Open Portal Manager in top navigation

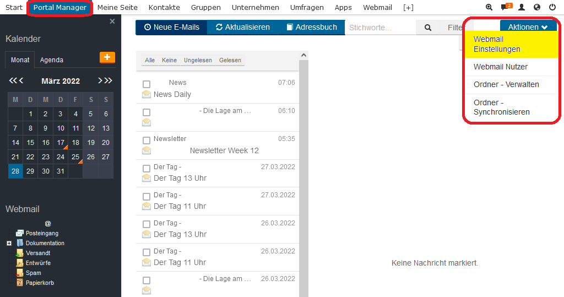pos(59,8)
